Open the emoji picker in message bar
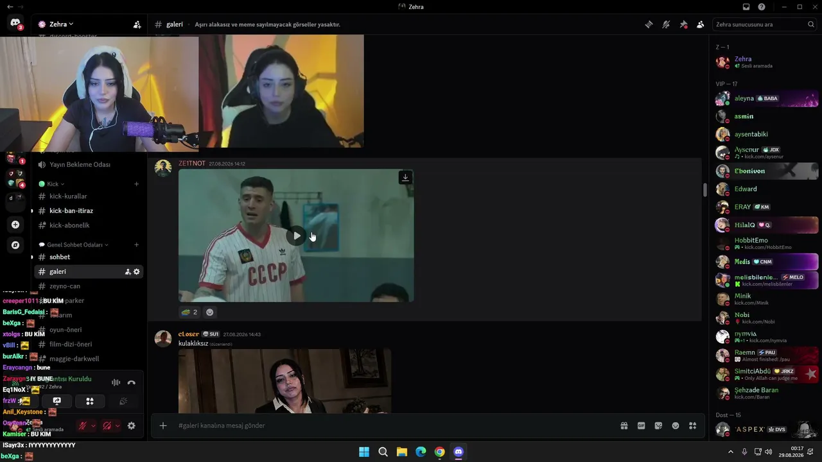 tap(676, 425)
